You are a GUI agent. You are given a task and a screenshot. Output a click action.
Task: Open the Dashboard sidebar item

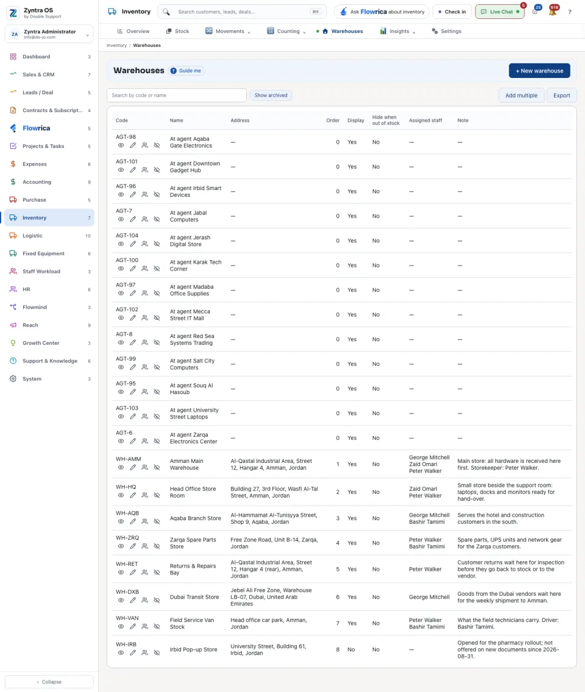pos(49,57)
